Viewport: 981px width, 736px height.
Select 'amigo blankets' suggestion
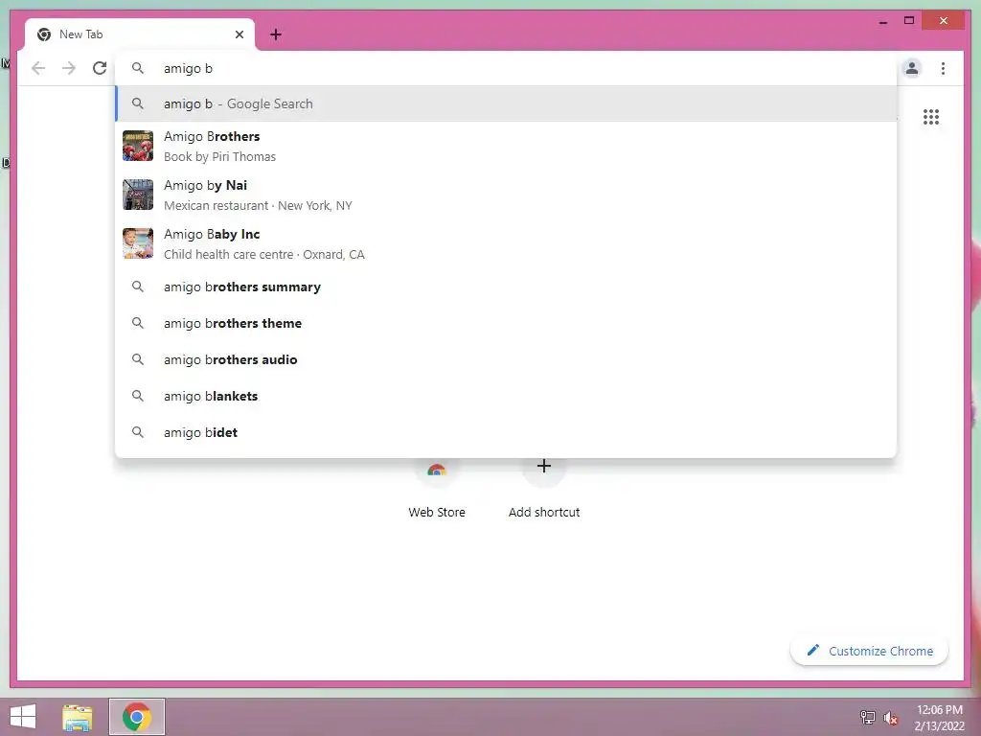[506, 396]
